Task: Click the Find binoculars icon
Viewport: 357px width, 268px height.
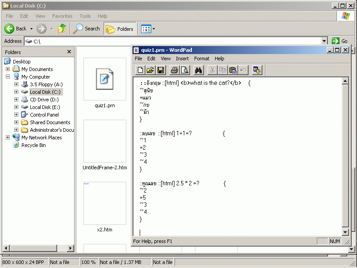Action: coord(199,70)
